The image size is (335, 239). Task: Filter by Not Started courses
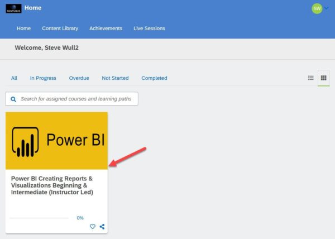coord(115,78)
